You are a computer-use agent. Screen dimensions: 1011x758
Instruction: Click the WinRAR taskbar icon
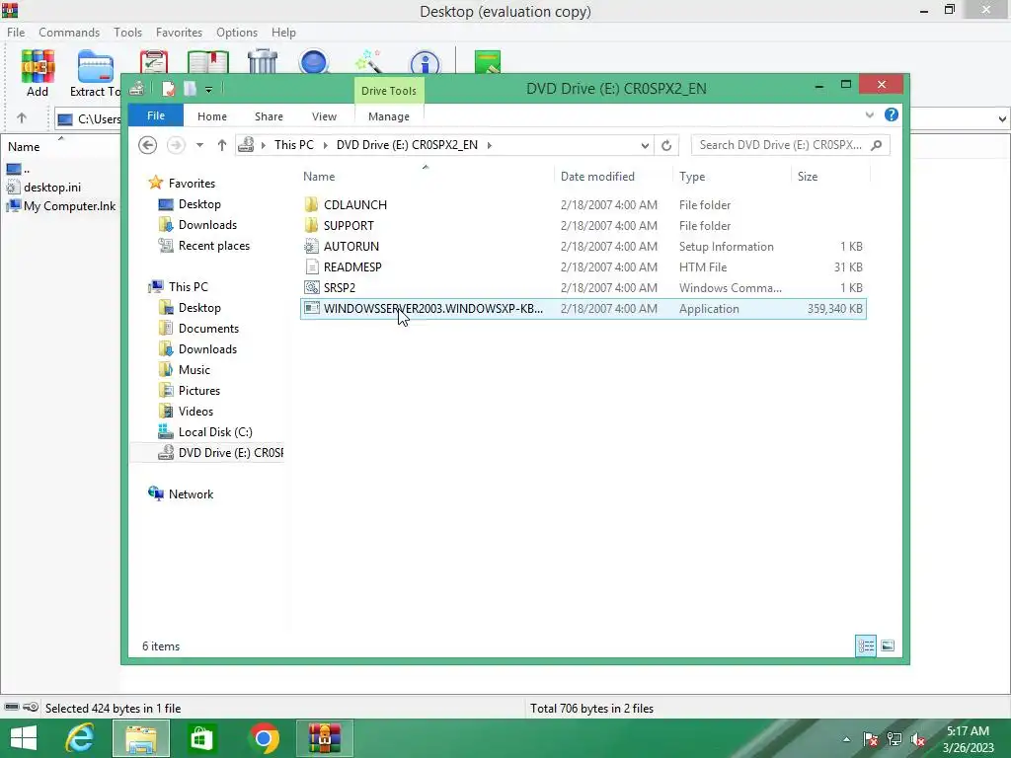(x=324, y=738)
